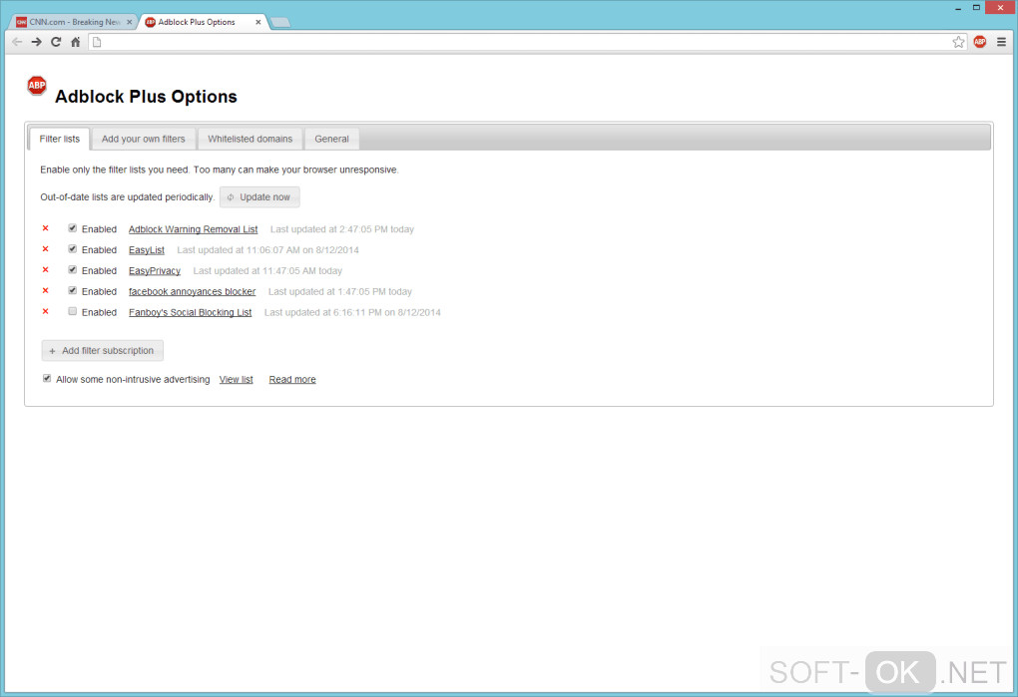Click the ABP logo beside the page title
This screenshot has width=1018, height=697.
pos(37,85)
